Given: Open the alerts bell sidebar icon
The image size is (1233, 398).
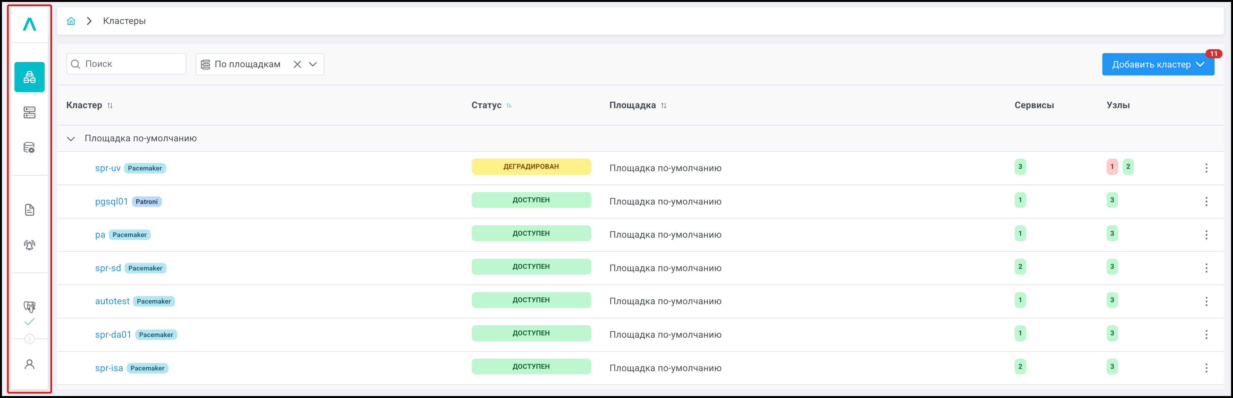Looking at the screenshot, I should click(x=29, y=245).
